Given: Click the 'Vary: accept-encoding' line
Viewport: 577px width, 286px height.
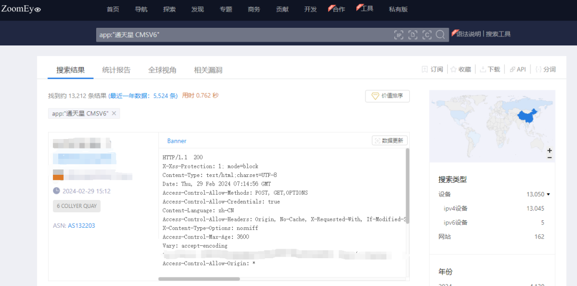Looking at the screenshot, I should [x=195, y=246].
